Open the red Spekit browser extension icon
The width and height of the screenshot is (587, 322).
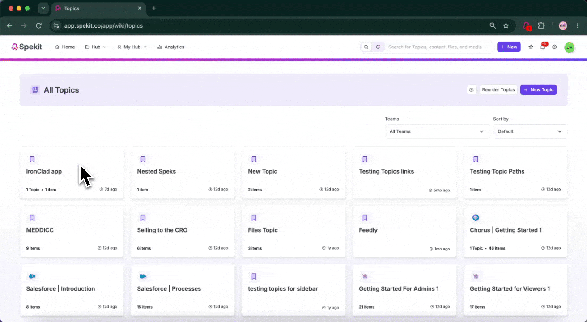pos(527,26)
